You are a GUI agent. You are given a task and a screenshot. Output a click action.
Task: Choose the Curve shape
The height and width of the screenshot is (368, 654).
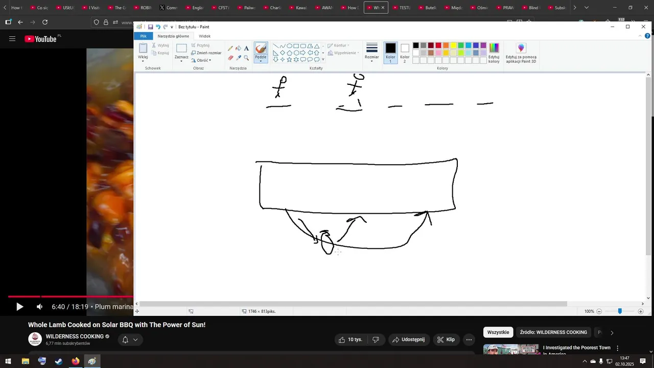[283, 46]
